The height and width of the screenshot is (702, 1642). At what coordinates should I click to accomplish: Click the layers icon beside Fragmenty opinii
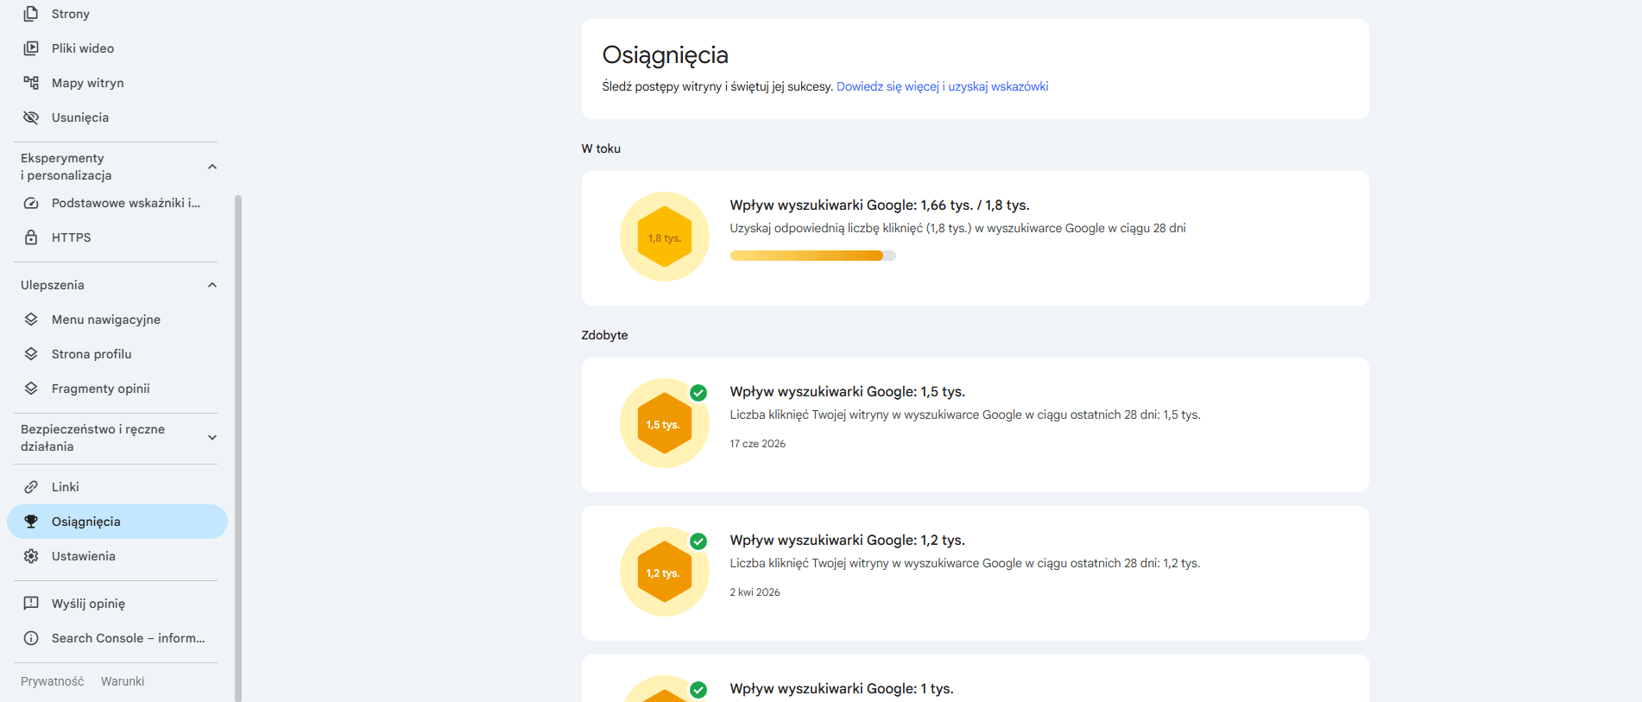pyautogui.click(x=31, y=389)
